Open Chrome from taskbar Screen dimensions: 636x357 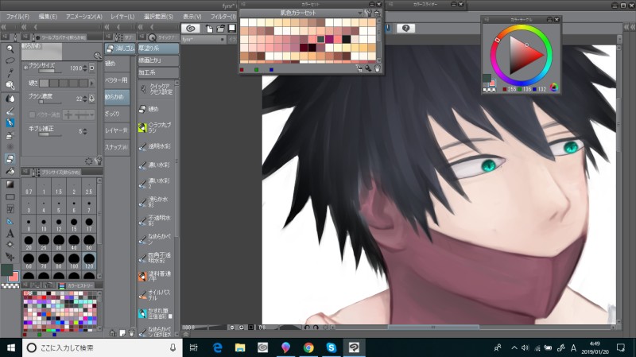308,347
